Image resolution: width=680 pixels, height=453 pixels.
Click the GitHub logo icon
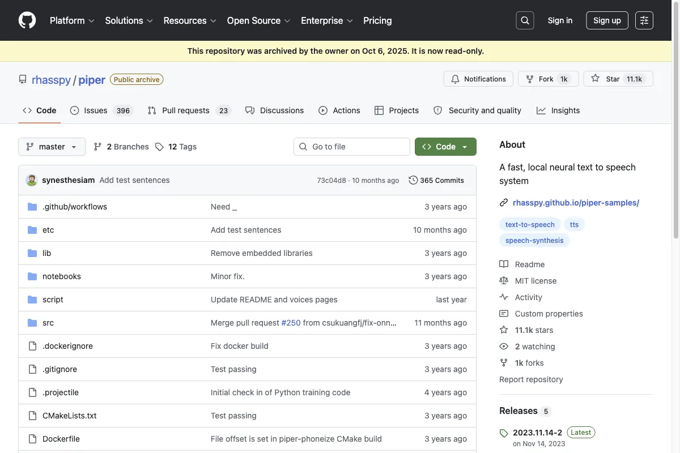pos(27,20)
